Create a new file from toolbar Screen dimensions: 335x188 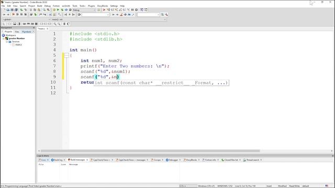[x=4, y=10]
